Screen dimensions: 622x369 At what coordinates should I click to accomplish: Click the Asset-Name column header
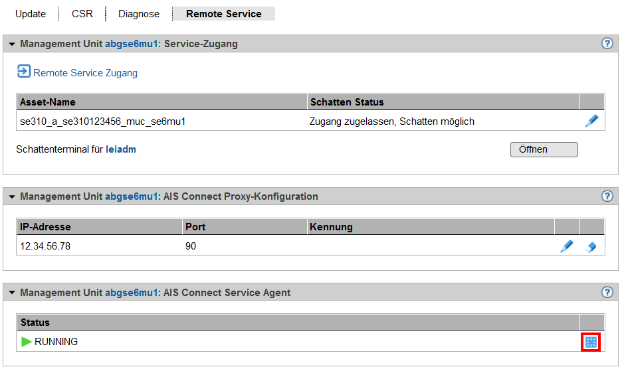click(x=48, y=102)
